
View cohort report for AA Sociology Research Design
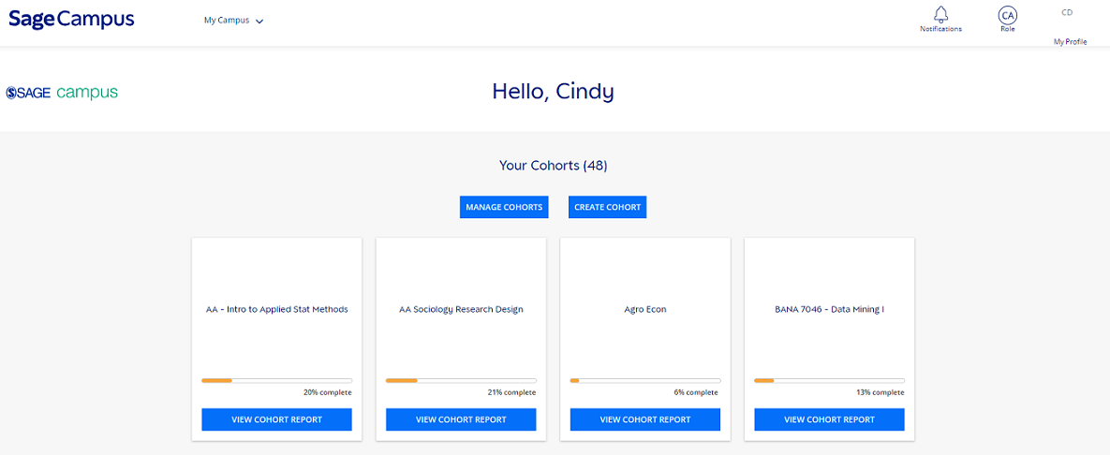tap(461, 419)
